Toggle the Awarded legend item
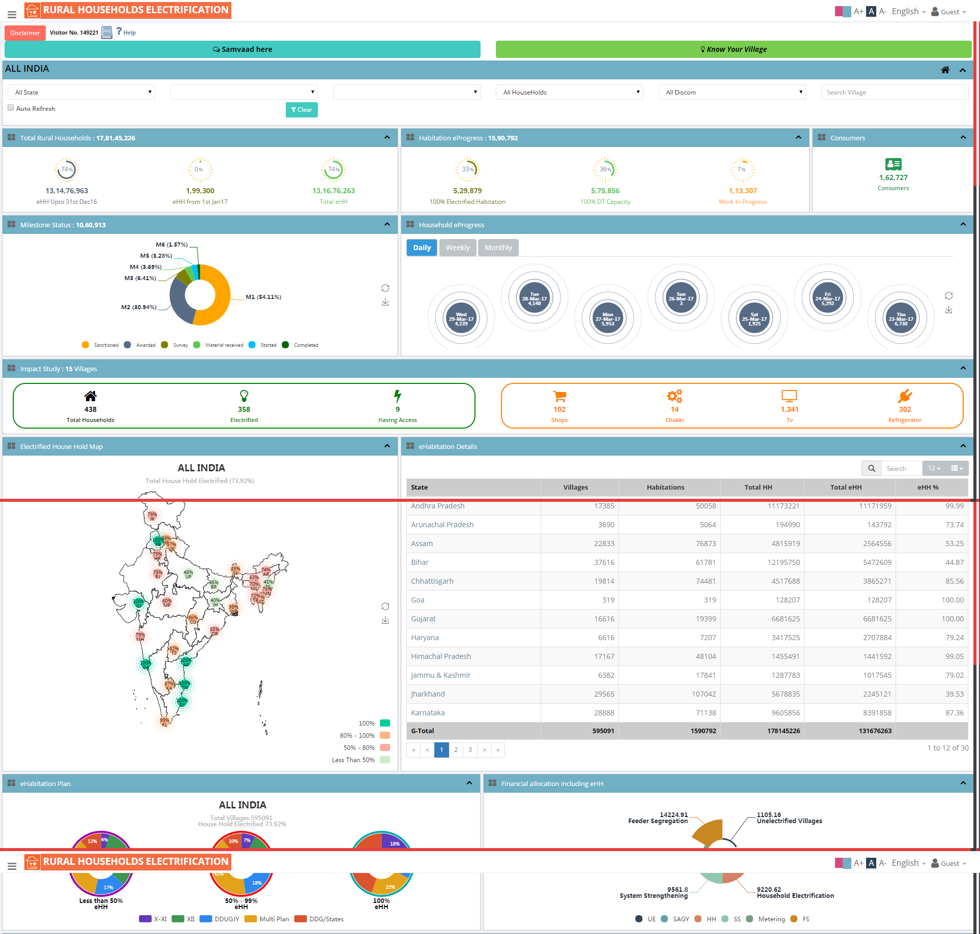Image resolution: width=980 pixels, height=934 pixels. [140, 345]
